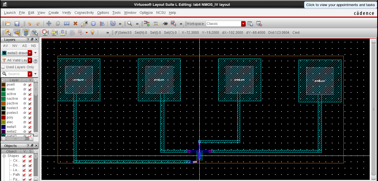Select the Move tool icon
Screen dimensions: 378x181
pyautogui.click(x=49, y=24)
